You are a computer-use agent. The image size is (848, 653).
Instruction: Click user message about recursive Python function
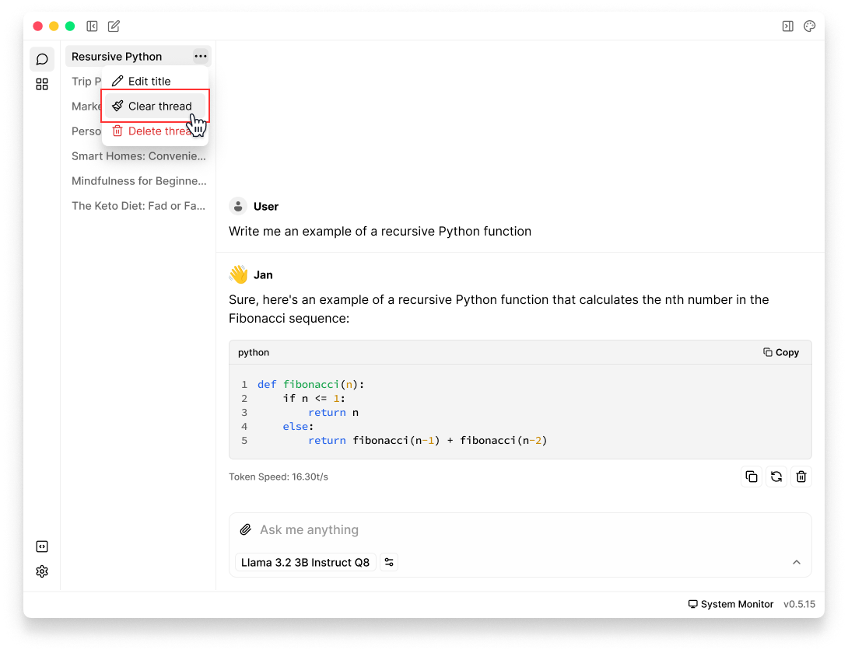380,232
